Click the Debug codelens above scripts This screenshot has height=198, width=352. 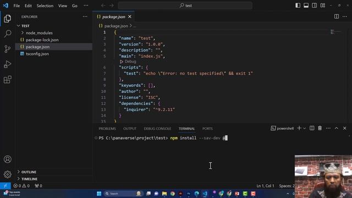[128, 62]
